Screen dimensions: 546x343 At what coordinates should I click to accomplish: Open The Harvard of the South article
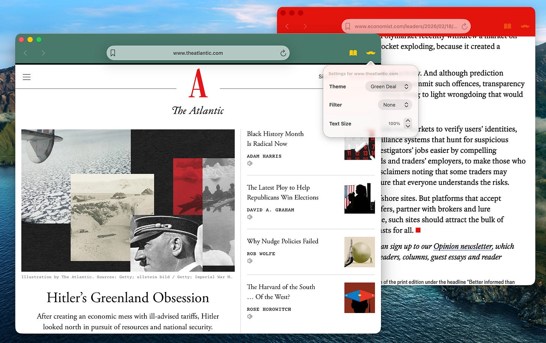point(281,292)
